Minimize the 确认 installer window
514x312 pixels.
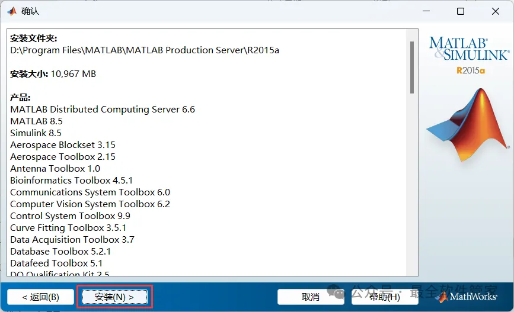click(x=426, y=11)
